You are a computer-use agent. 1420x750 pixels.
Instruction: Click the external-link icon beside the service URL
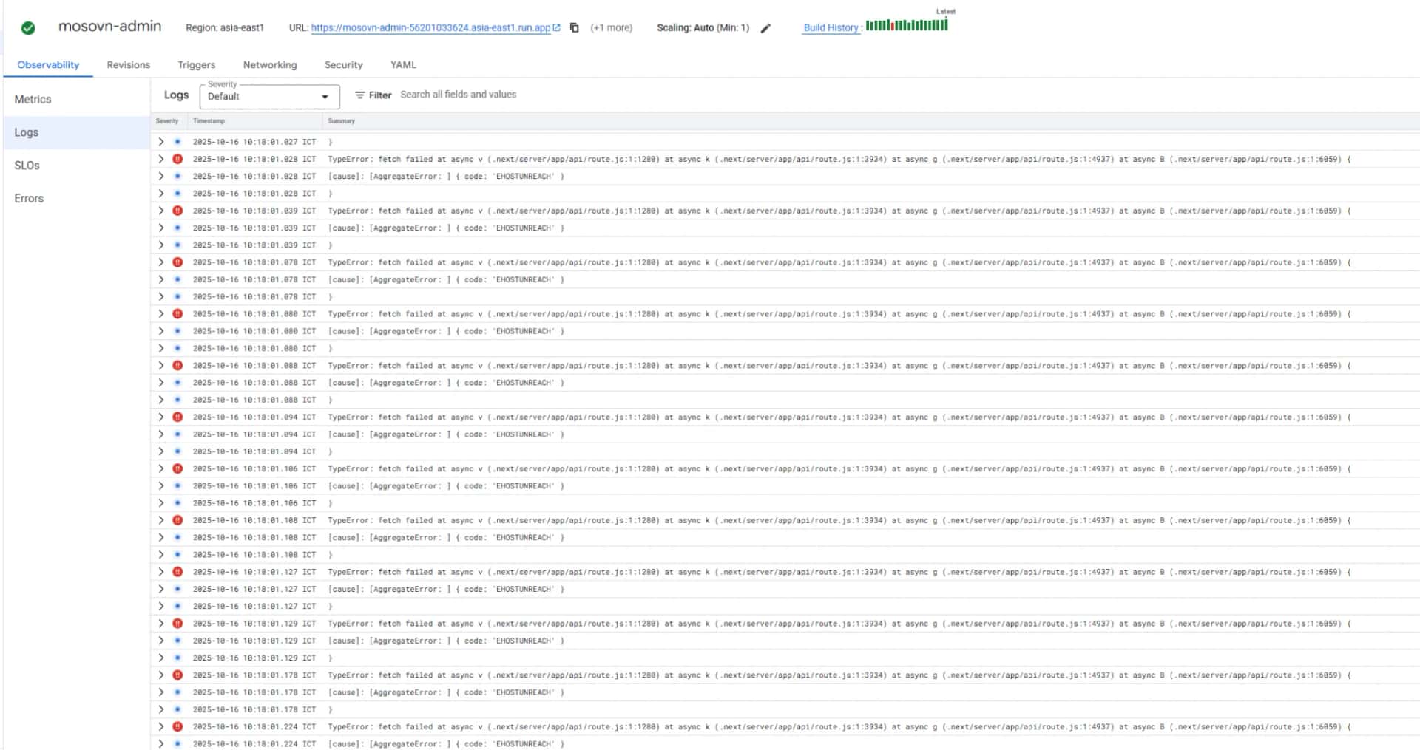556,27
